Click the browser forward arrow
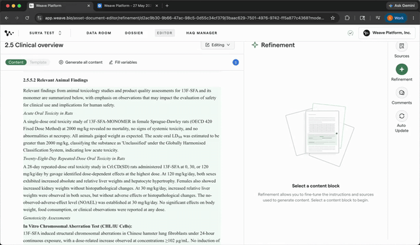This screenshot has height=245, width=420. tap(17, 18)
